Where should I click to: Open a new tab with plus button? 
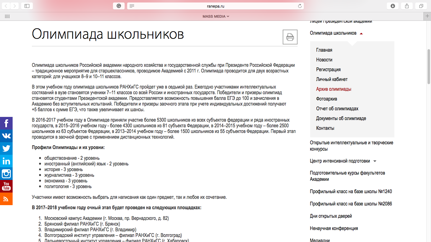[x=428, y=16]
